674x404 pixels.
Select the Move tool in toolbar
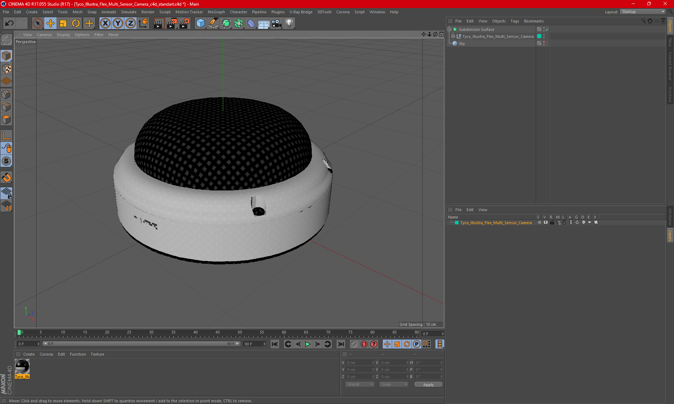(x=50, y=23)
